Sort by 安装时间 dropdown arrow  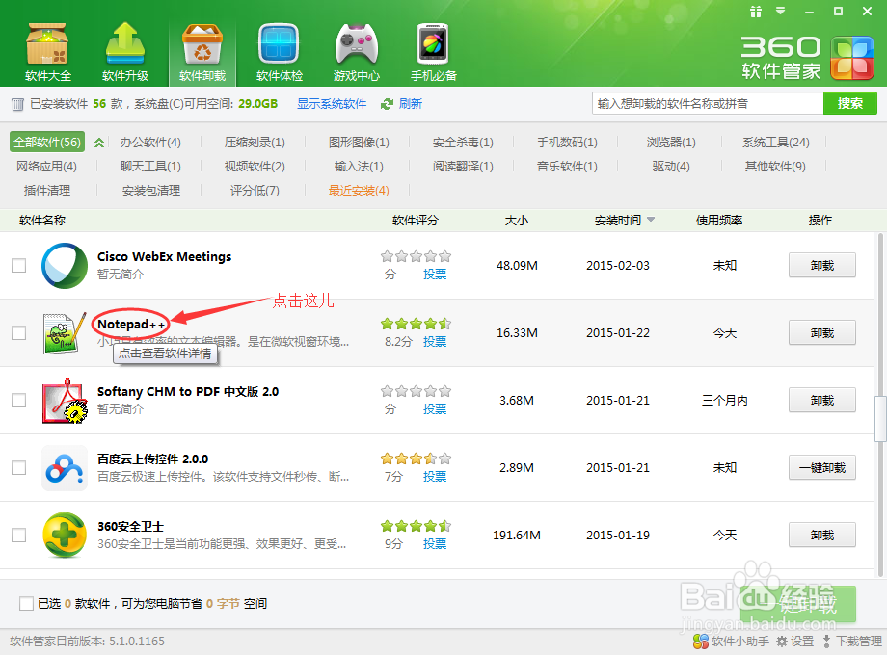coord(651,220)
